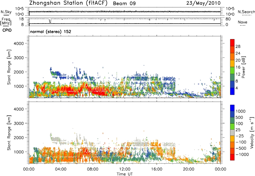The height and width of the screenshot is (176, 255).
Task: Click the 20 label on power colorbar
Action: point(238,60)
